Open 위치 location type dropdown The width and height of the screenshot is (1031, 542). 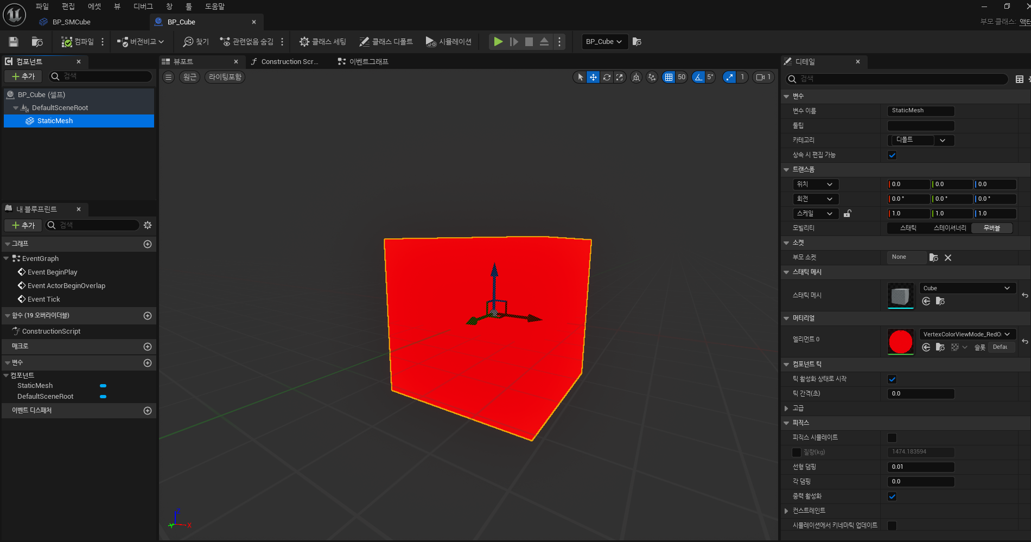tap(816, 184)
